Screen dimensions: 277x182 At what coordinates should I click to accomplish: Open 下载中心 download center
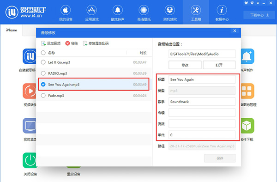coord(259,15)
